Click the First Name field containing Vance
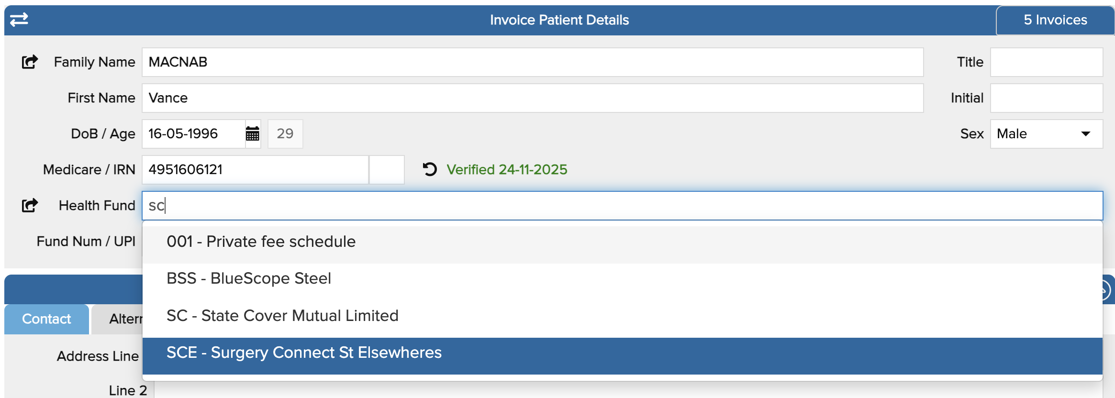The height and width of the screenshot is (398, 1115). (x=532, y=98)
